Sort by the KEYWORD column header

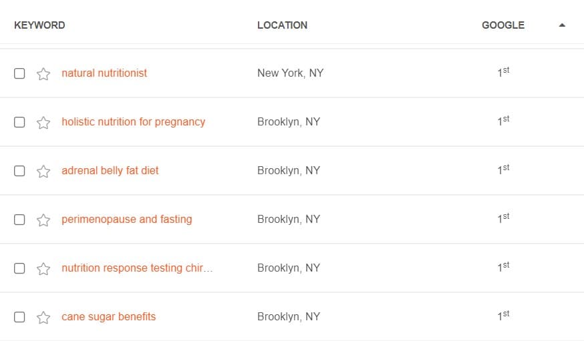[39, 25]
